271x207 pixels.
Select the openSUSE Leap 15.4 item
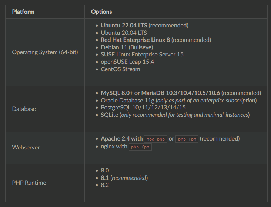127,62
